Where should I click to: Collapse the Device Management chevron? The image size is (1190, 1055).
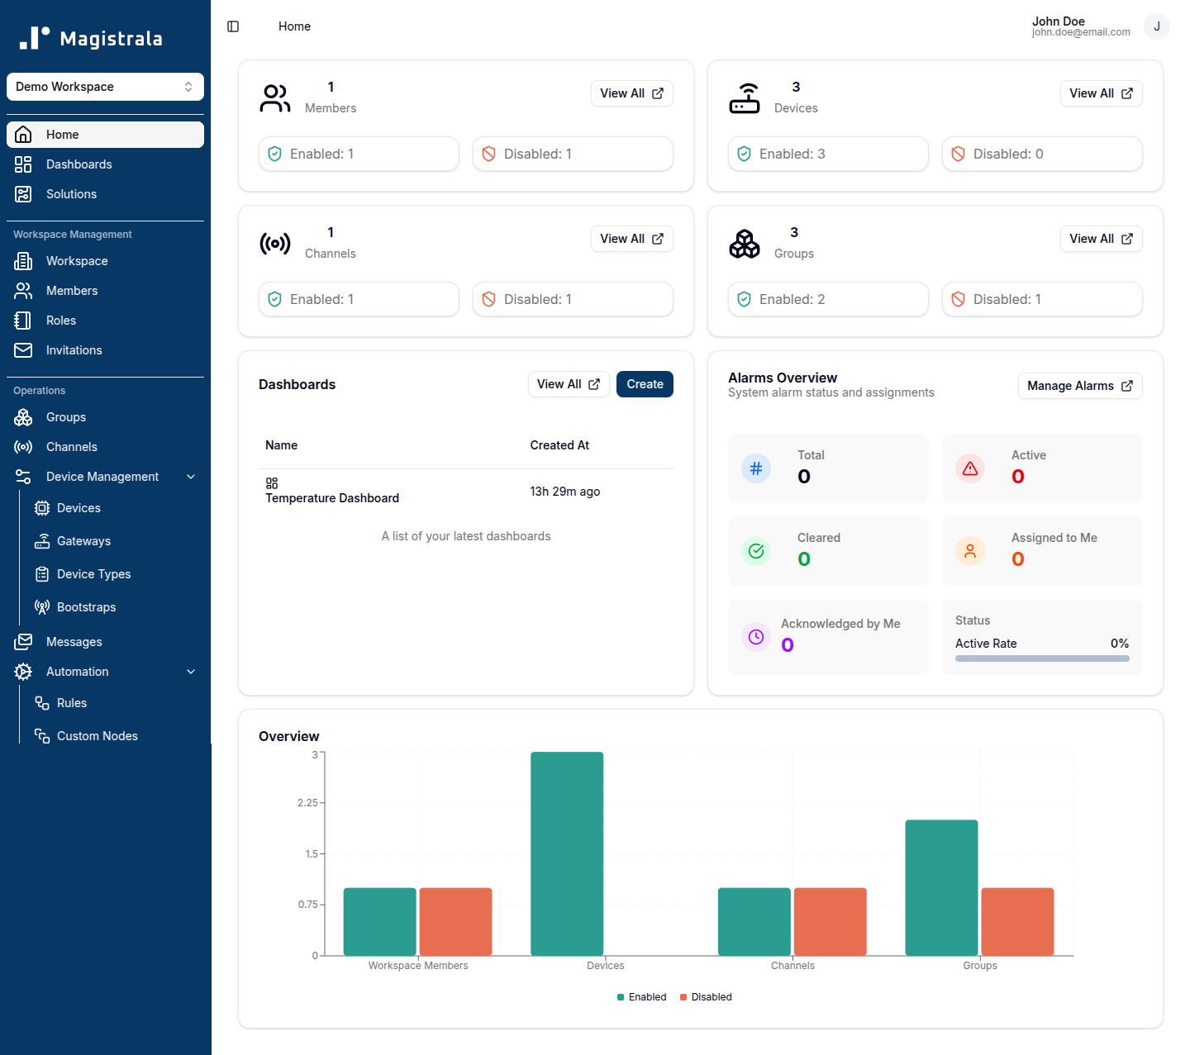191,477
